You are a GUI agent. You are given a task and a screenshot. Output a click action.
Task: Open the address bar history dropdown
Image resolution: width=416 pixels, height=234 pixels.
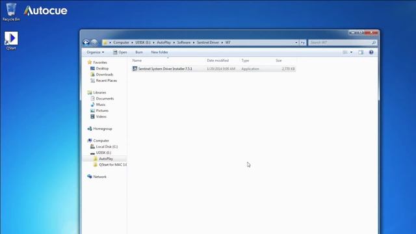click(296, 42)
